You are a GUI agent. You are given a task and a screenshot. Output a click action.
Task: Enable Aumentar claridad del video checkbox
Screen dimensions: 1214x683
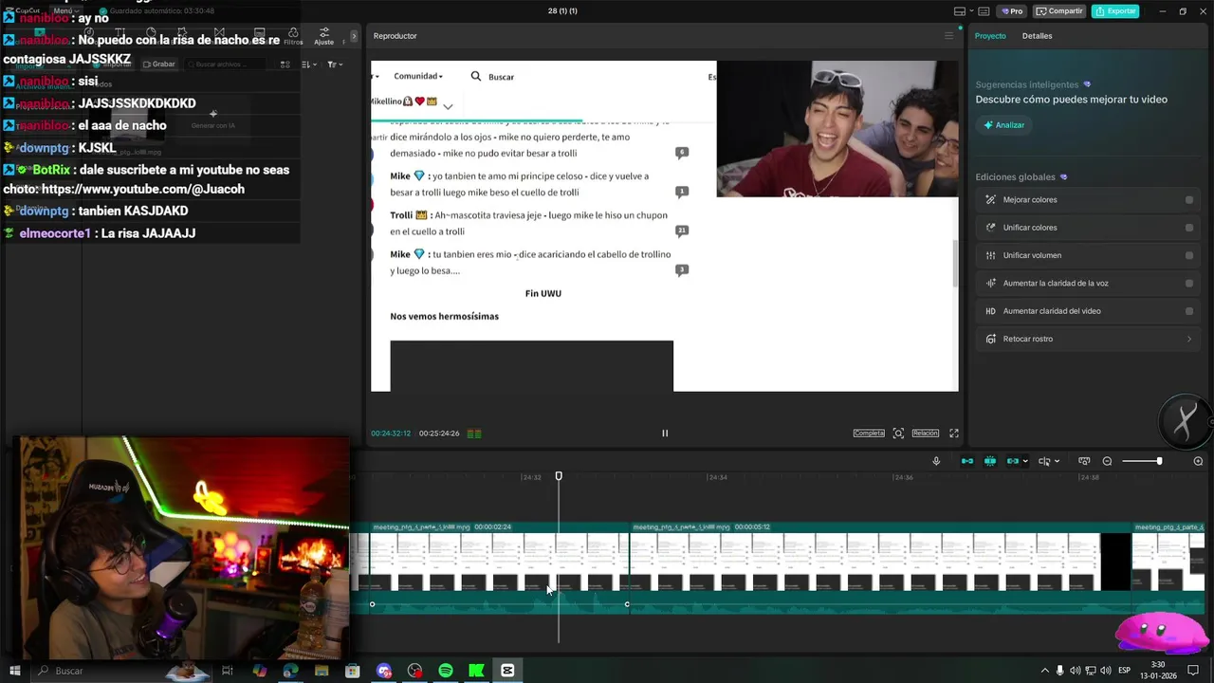point(1189,311)
